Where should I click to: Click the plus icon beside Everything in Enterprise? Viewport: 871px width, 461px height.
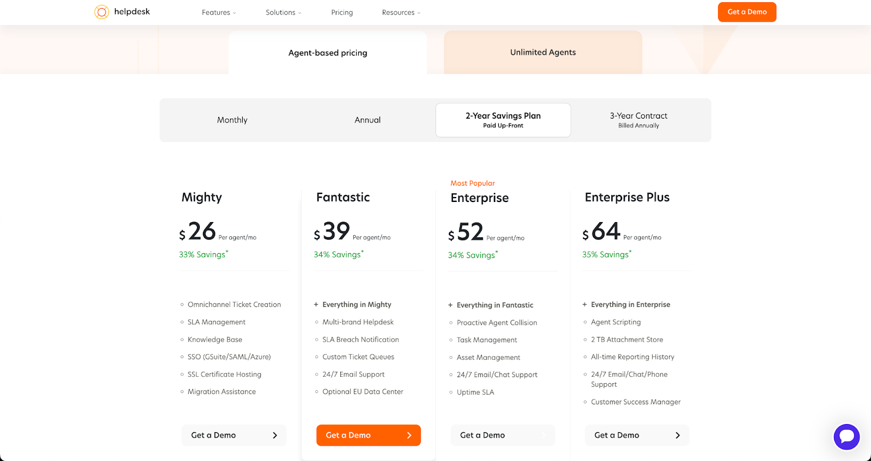pyautogui.click(x=585, y=305)
